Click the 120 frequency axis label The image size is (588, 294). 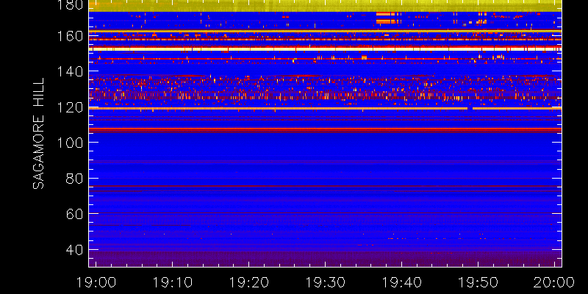click(70, 107)
